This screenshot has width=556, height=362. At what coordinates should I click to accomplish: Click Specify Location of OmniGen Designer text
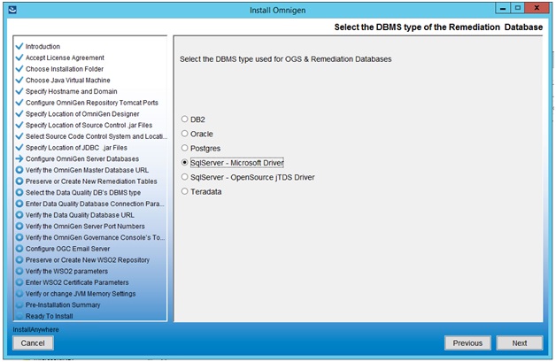82,114
